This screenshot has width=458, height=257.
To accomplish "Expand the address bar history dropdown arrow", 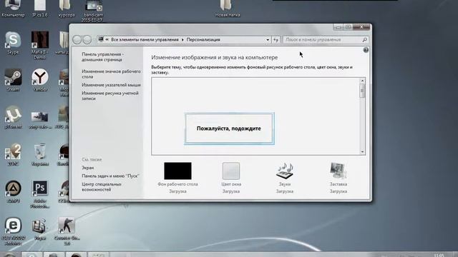I will (268, 40).
